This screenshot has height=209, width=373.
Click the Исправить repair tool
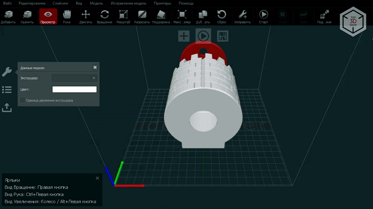click(242, 17)
